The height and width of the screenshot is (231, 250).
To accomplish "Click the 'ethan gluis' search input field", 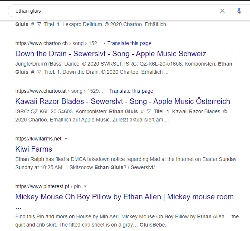I will [x=115, y=11].
